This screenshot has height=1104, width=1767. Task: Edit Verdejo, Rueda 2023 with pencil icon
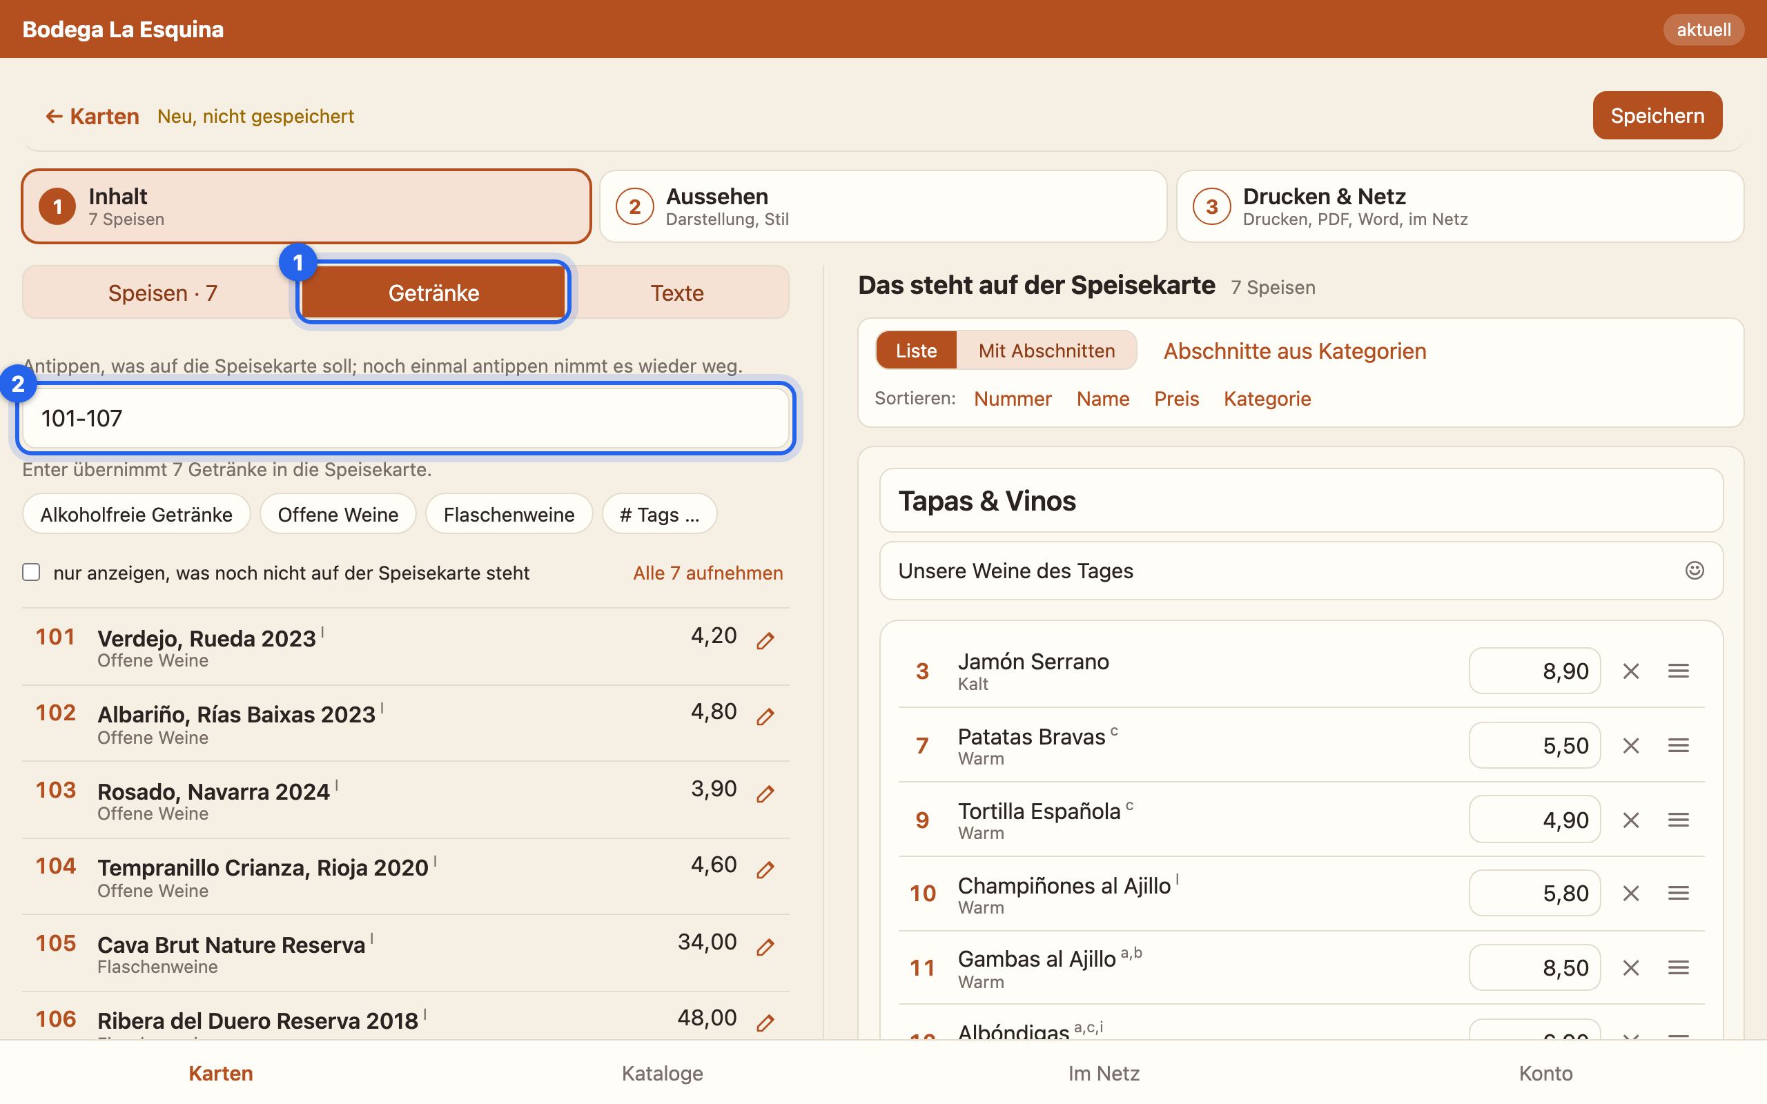765,641
